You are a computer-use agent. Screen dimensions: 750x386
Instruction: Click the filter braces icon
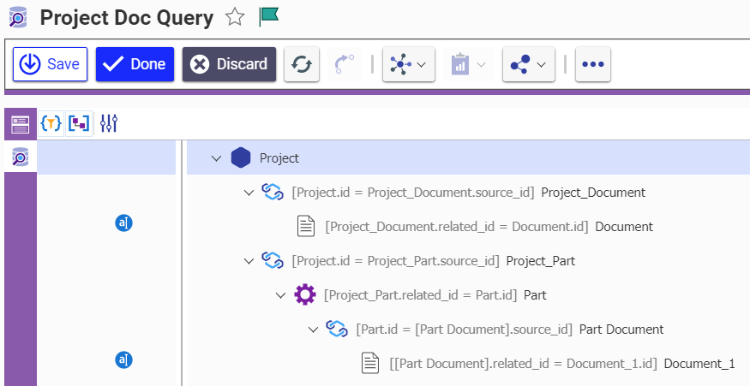pyautogui.click(x=51, y=124)
